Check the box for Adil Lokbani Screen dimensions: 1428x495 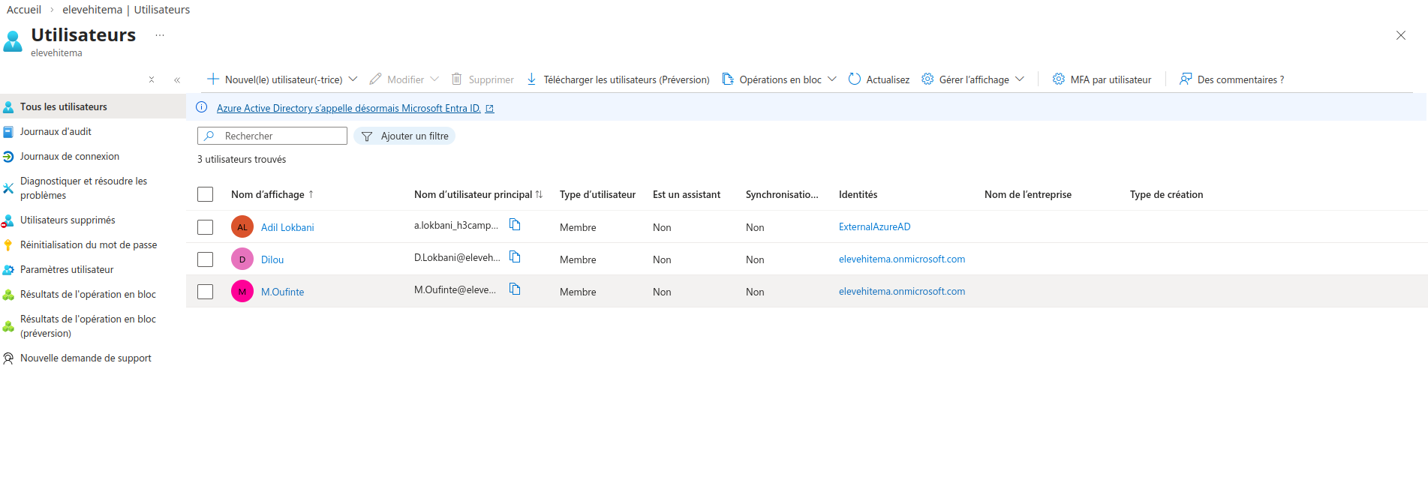(x=205, y=227)
